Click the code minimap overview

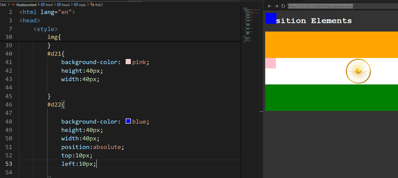tap(251, 25)
